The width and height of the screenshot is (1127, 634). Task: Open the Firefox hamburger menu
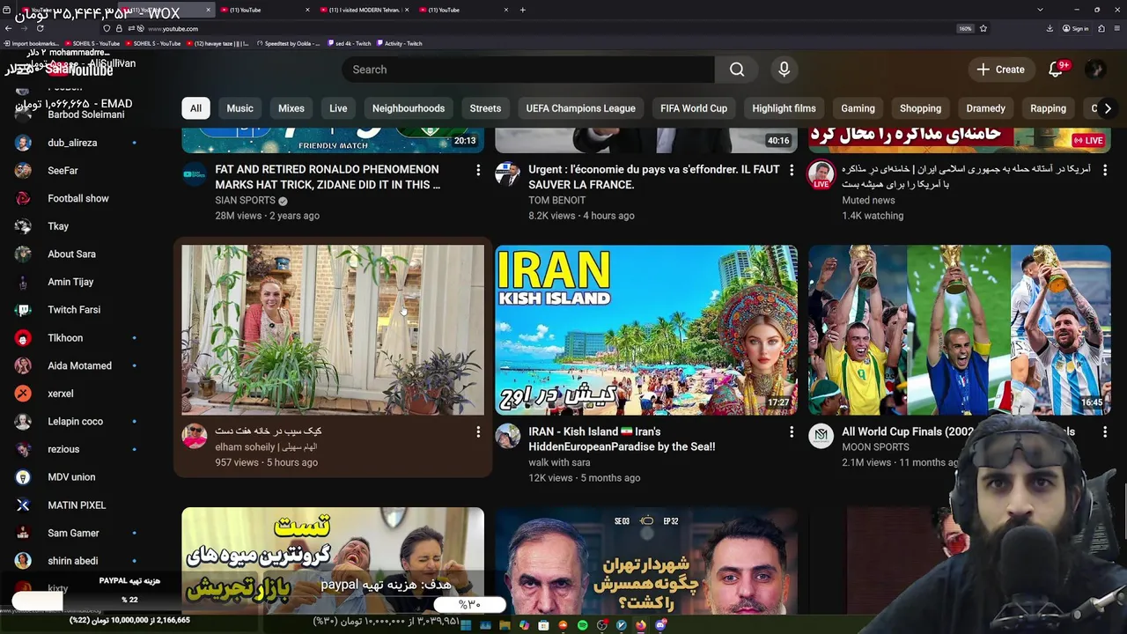[1116, 28]
